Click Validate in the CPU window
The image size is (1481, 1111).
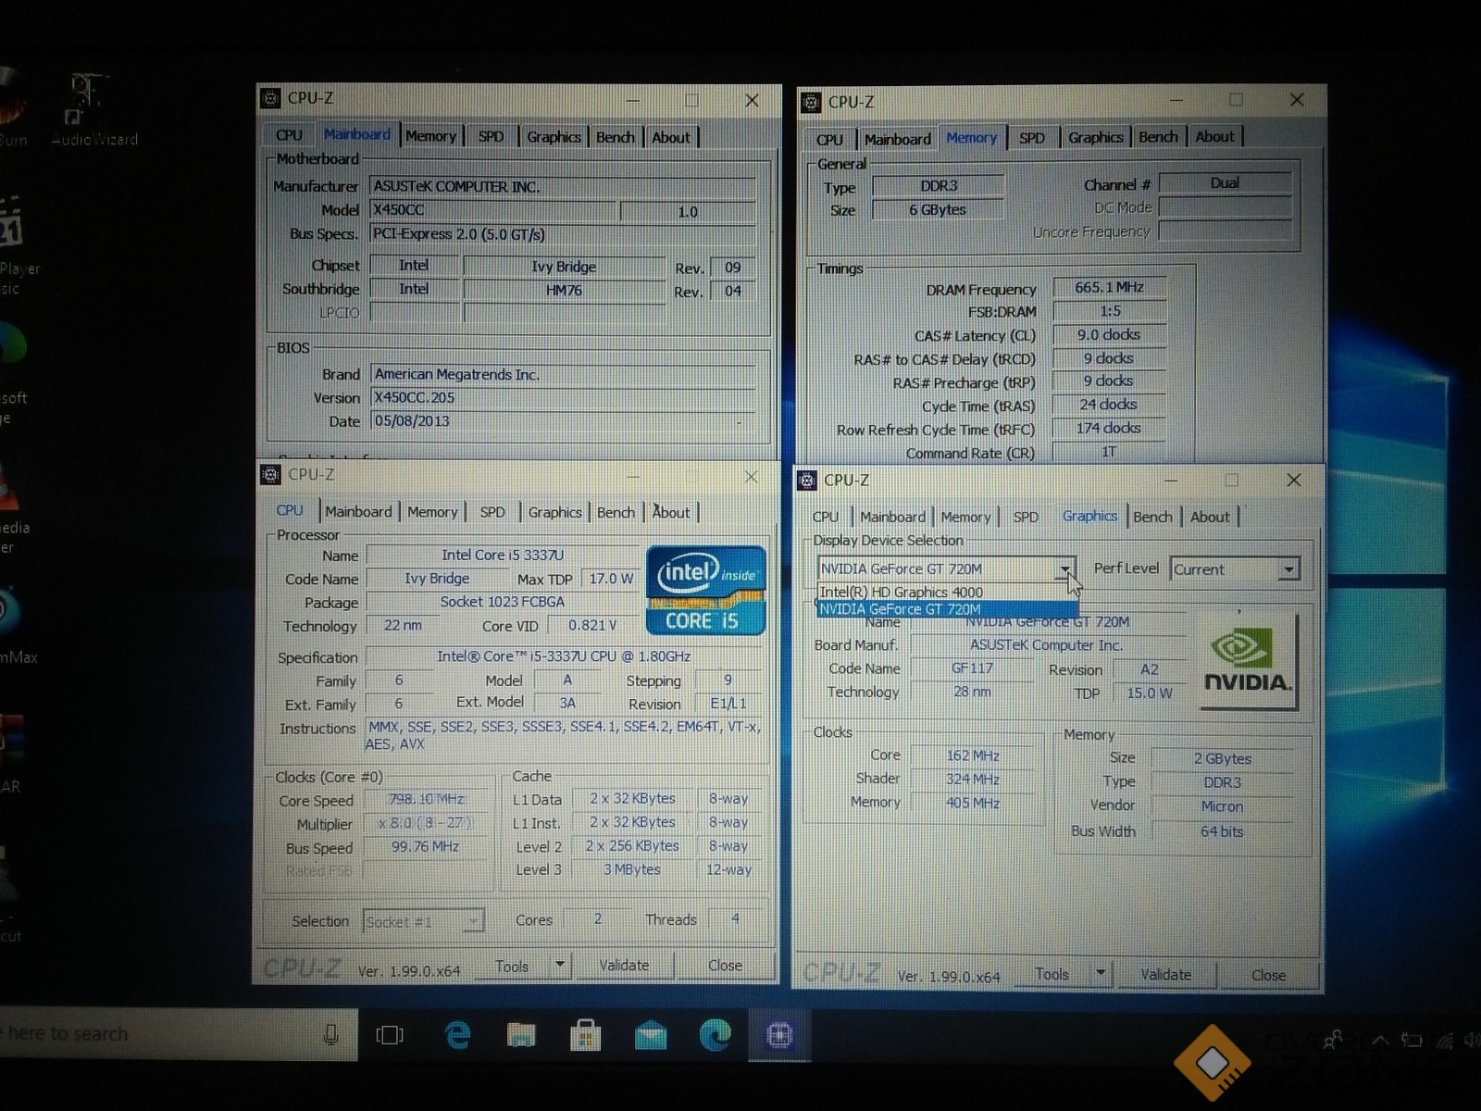624,966
